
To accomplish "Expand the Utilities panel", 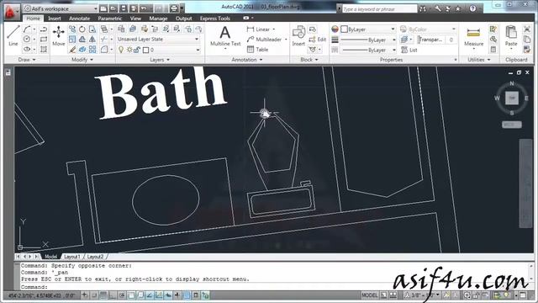I will [479, 60].
